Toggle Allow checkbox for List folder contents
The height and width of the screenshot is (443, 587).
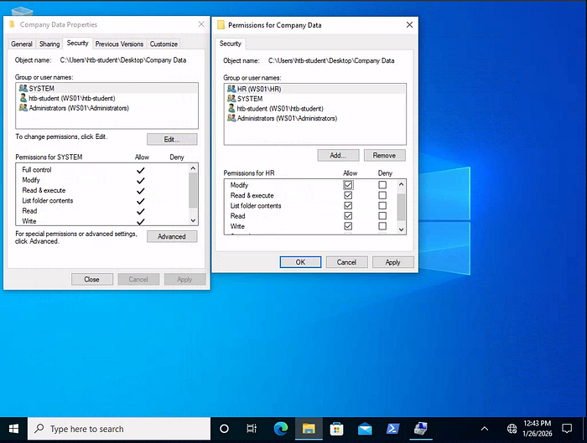click(348, 206)
